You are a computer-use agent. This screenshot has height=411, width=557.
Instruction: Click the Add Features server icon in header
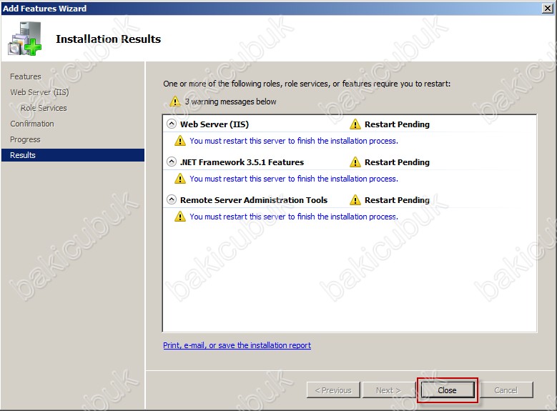coord(25,39)
